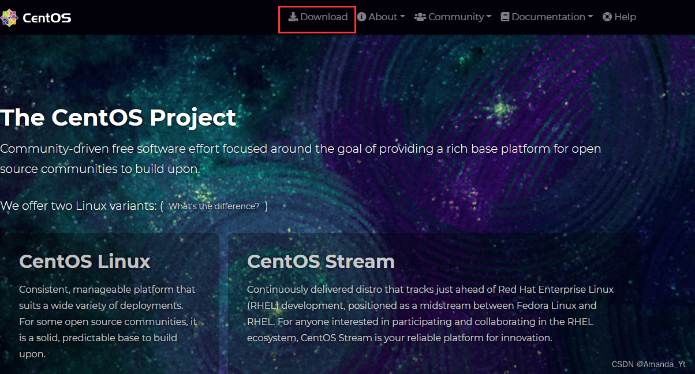Open the Help navbar link
695x374 pixels.
coord(619,17)
